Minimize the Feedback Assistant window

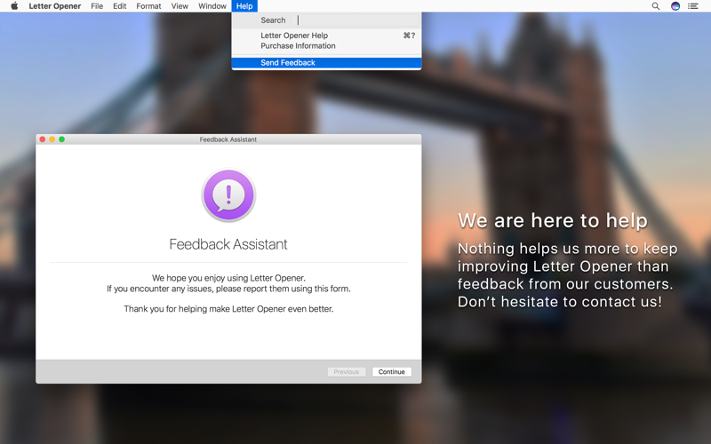pos(52,139)
